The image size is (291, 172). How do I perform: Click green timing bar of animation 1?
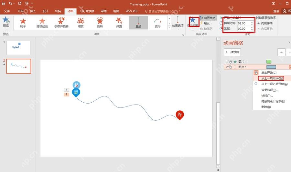pos(269,62)
